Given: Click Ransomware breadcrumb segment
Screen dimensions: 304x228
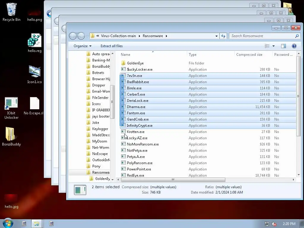Looking at the screenshot, I should click(x=153, y=36).
